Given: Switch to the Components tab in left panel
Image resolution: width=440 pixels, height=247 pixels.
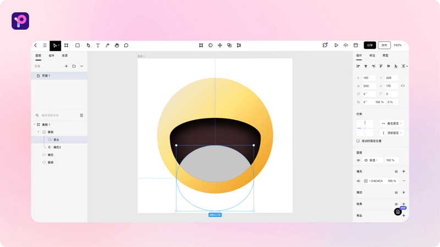Looking at the screenshot, I should [x=51, y=56].
